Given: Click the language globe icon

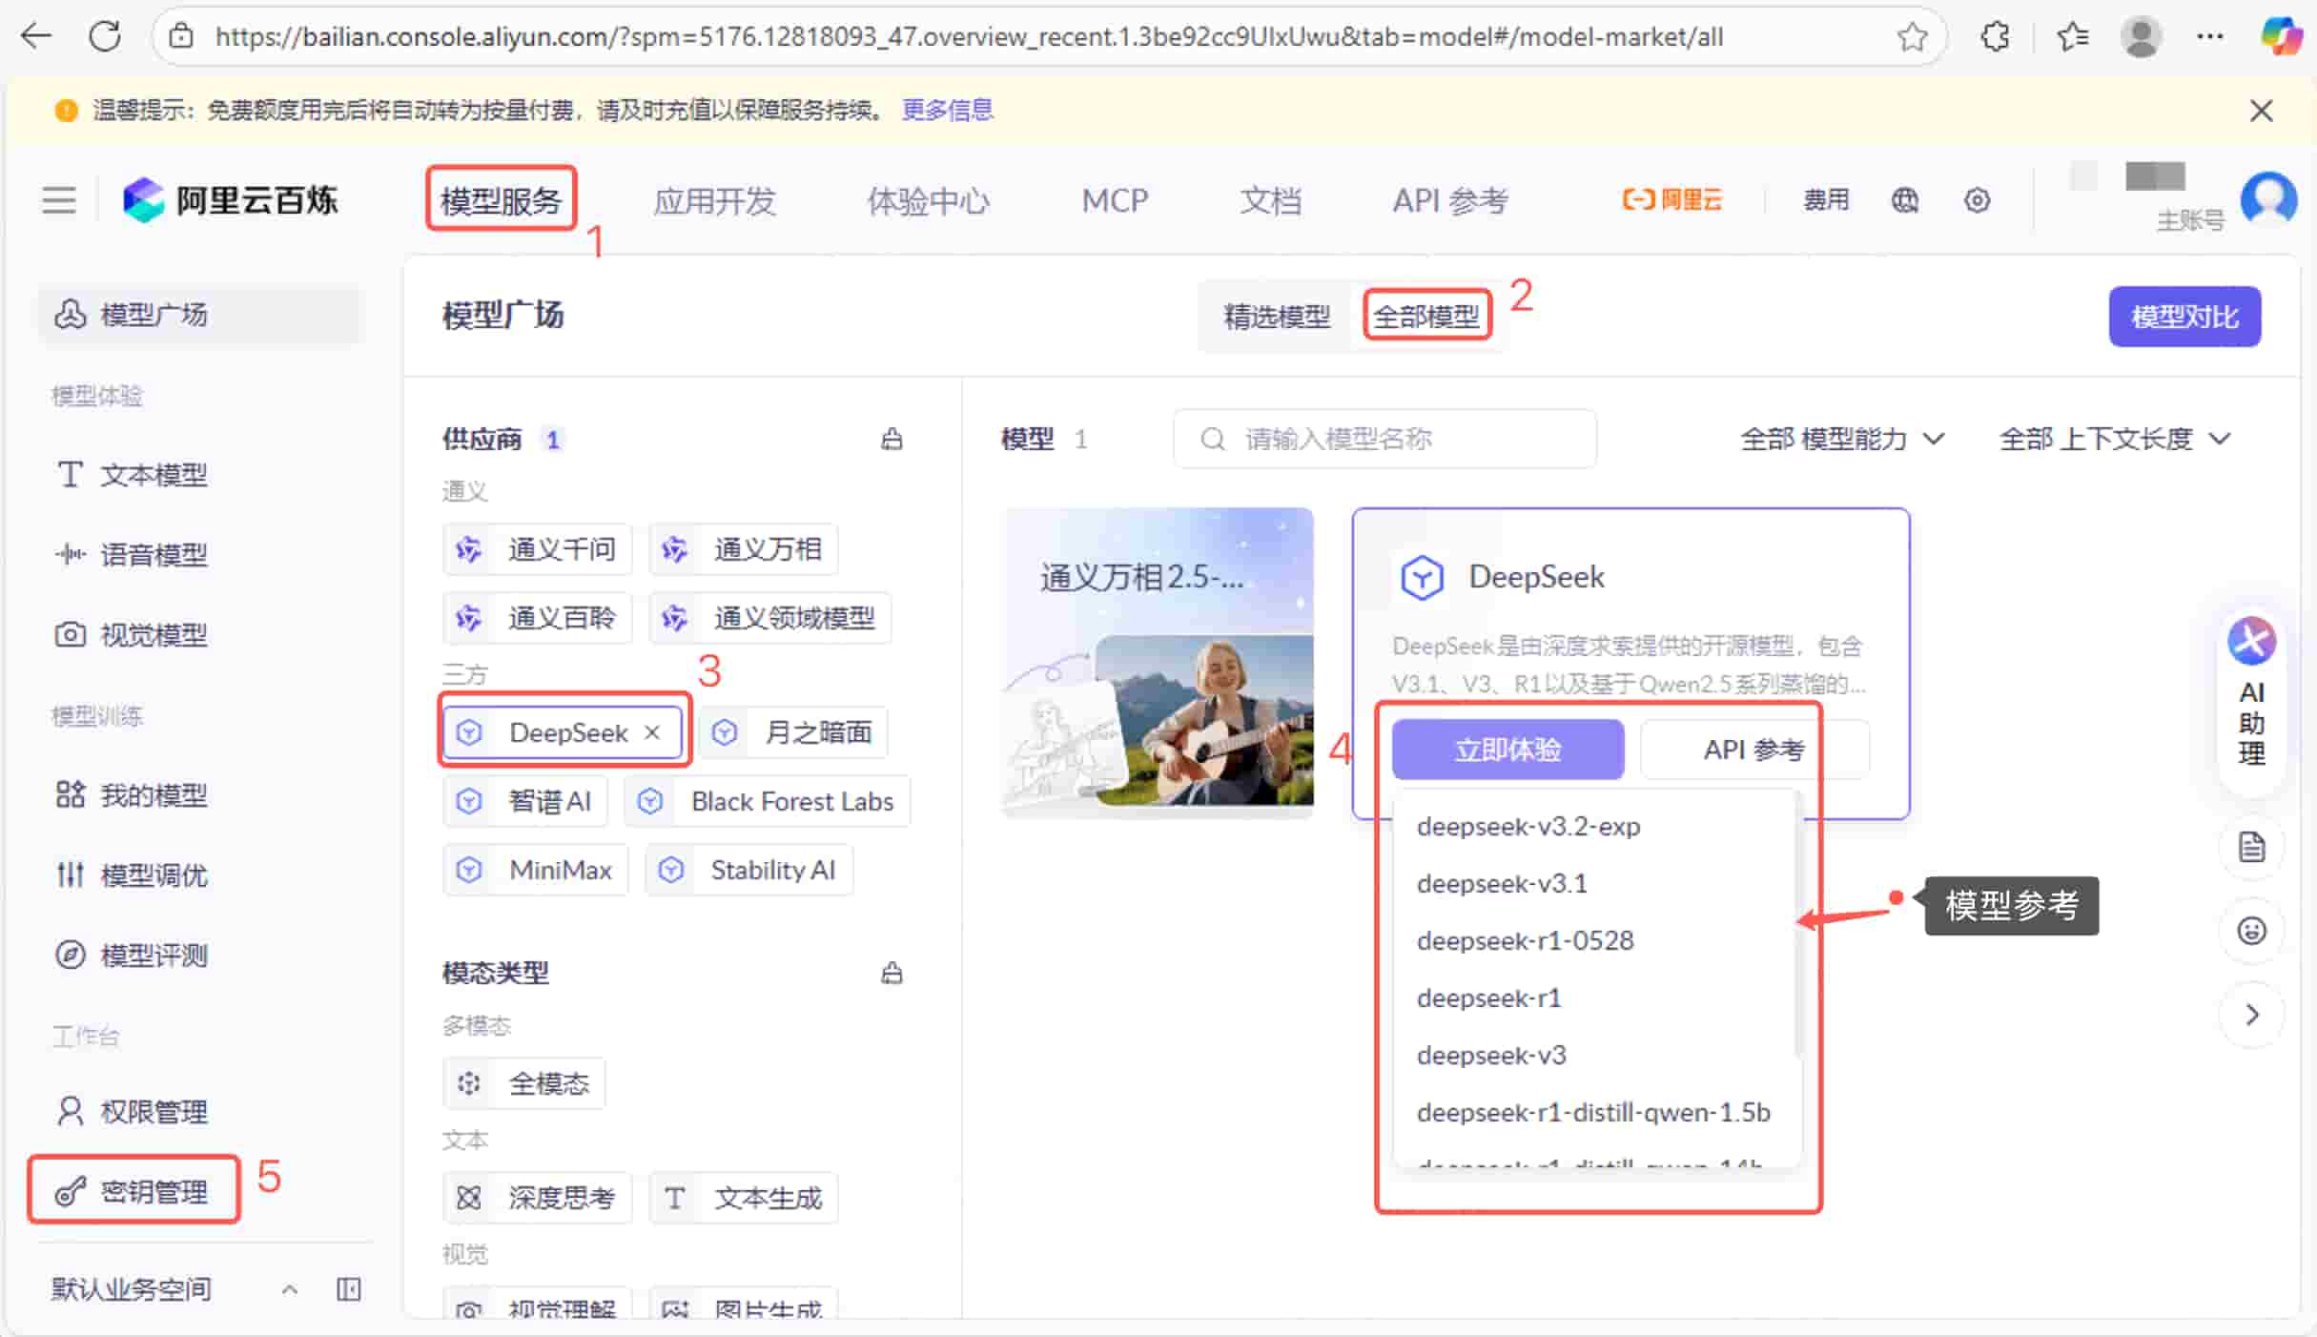Looking at the screenshot, I should pyautogui.click(x=1904, y=200).
